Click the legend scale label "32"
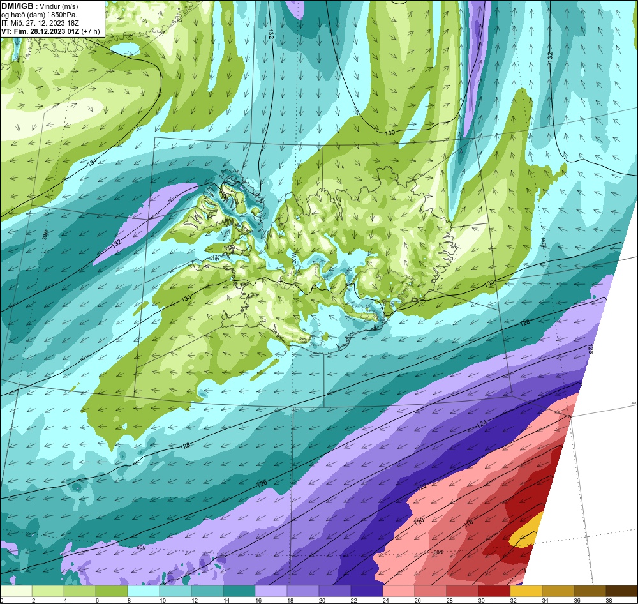638x604 pixels. (x=513, y=600)
